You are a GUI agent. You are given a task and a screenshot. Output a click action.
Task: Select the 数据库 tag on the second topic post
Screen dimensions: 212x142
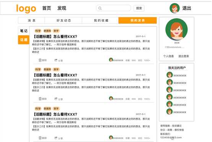click(x=47, y=69)
